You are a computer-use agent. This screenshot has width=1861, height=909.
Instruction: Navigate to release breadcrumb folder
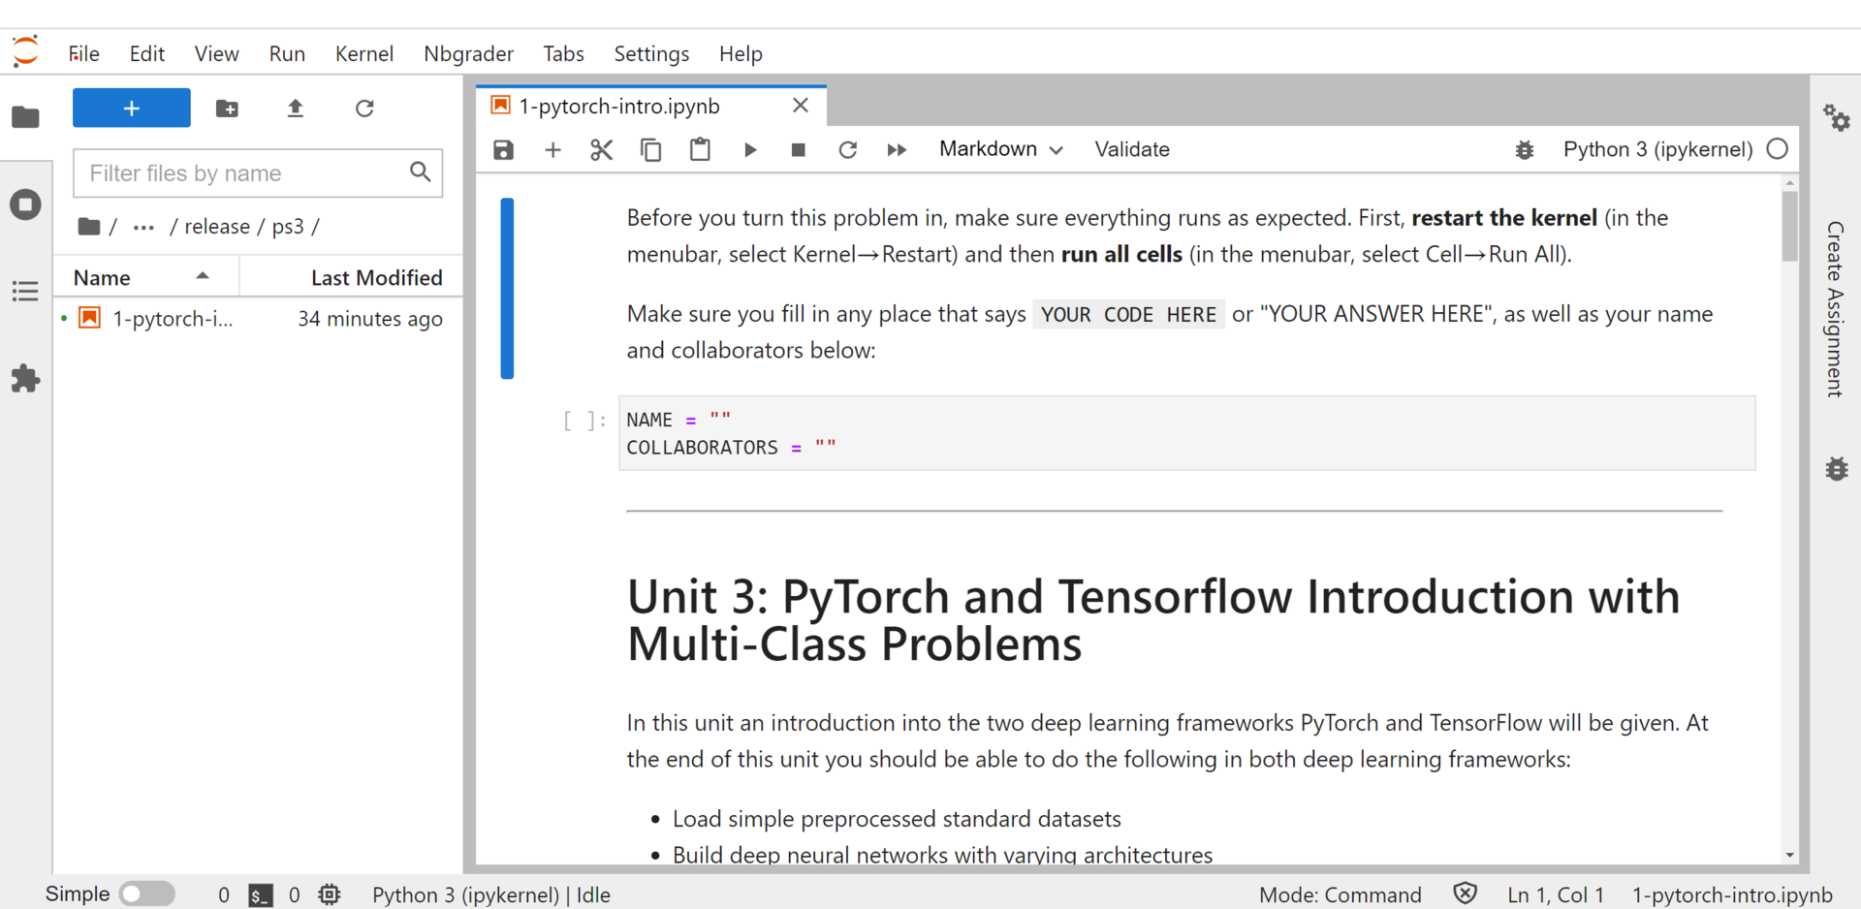coord(217,227)
